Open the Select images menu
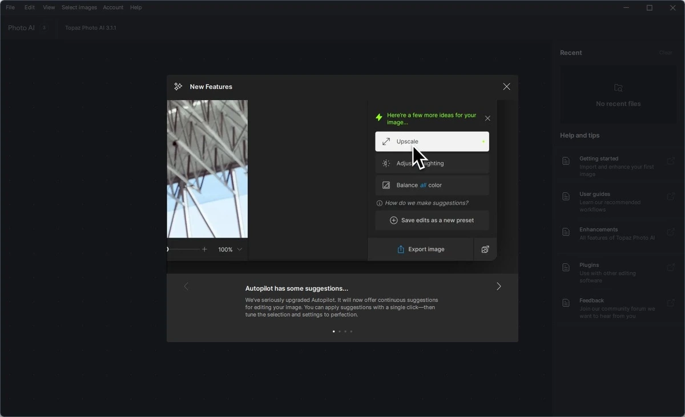The image size is (685, 417). click(79, 7)
